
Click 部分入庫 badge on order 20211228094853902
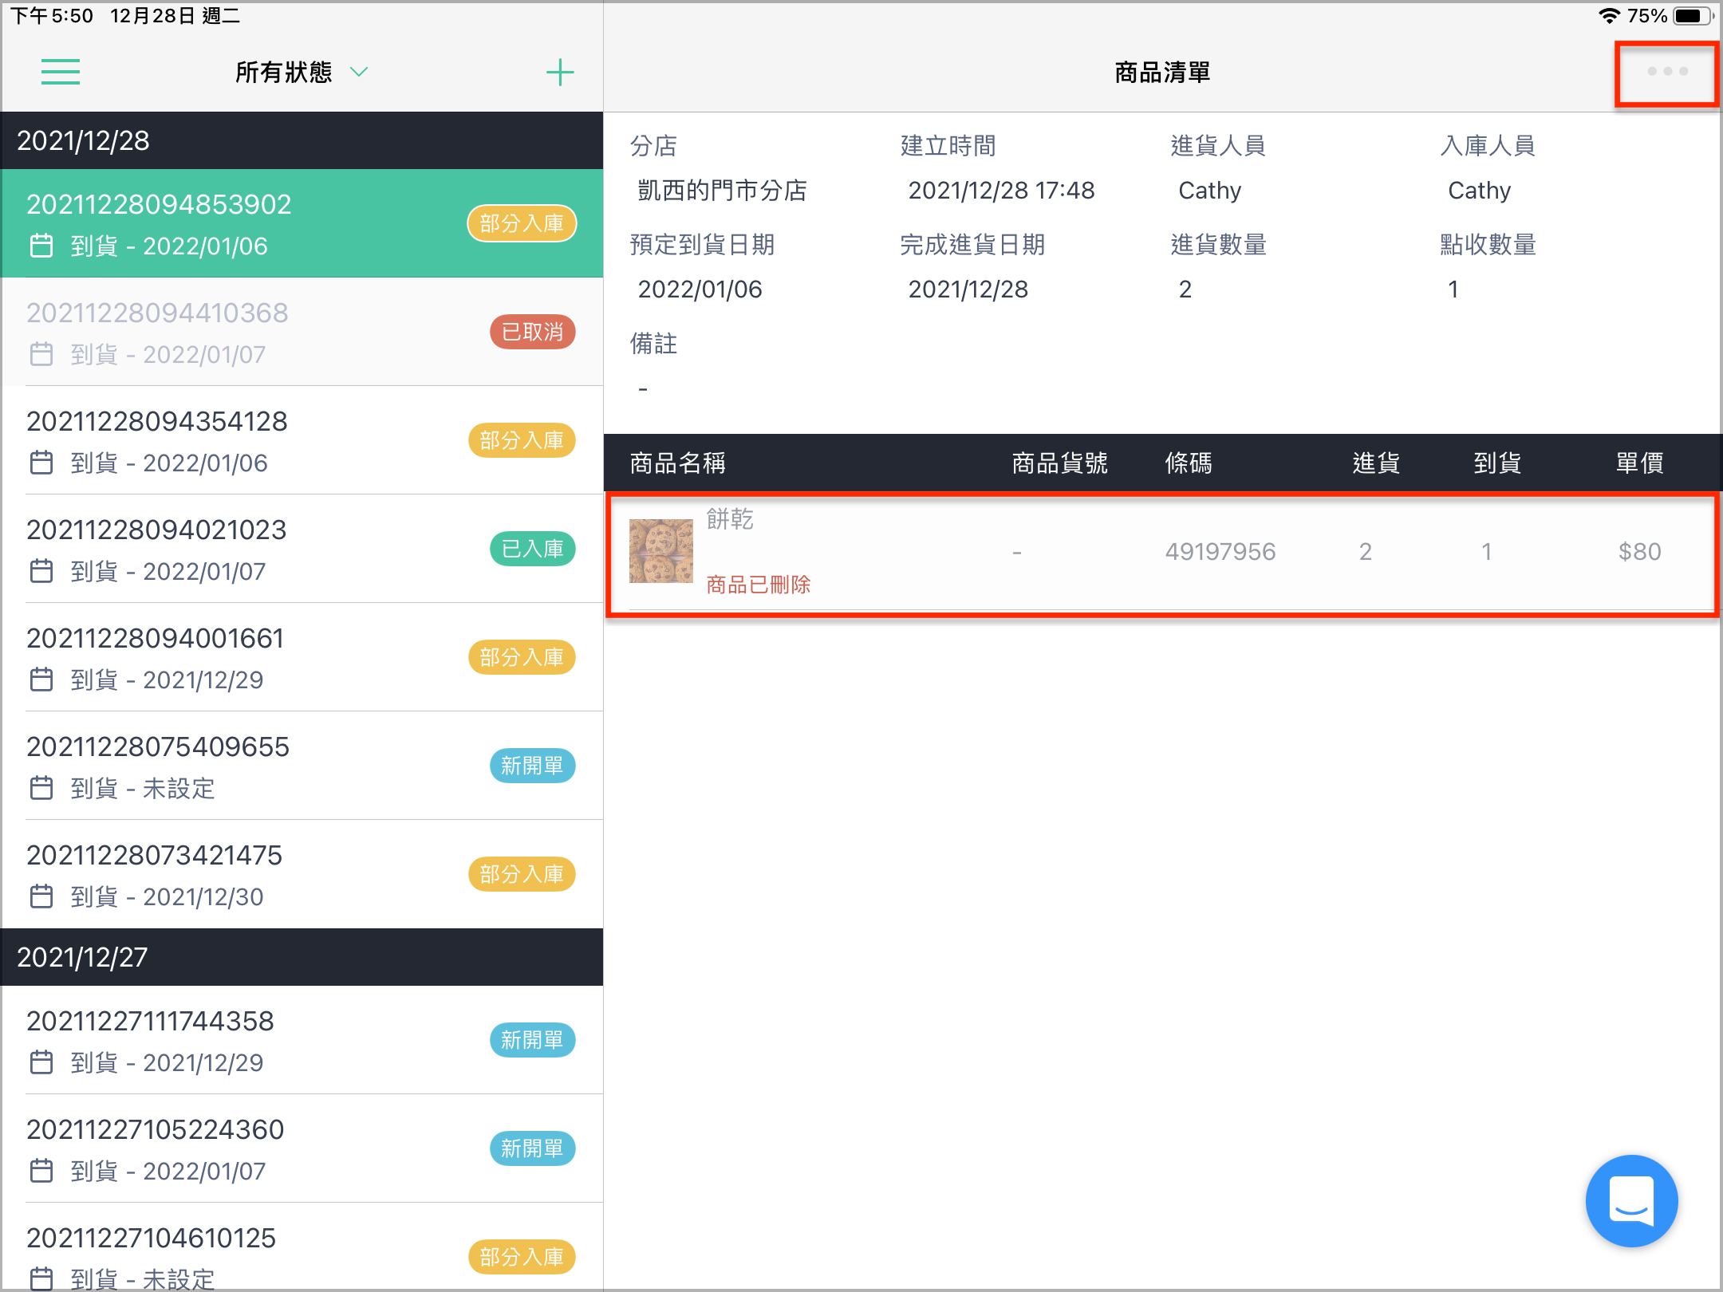(x=522, y=223)
